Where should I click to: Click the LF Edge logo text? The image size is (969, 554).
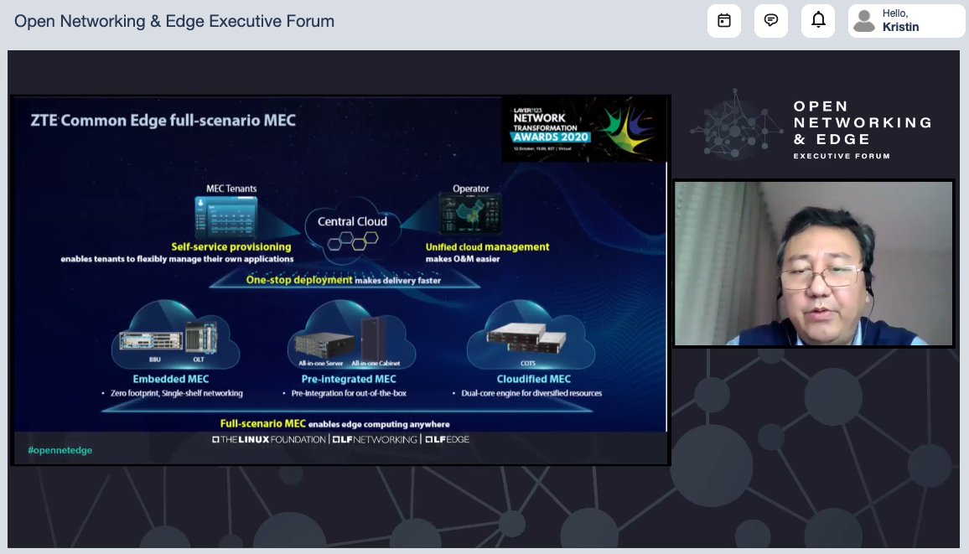(447, 440)
